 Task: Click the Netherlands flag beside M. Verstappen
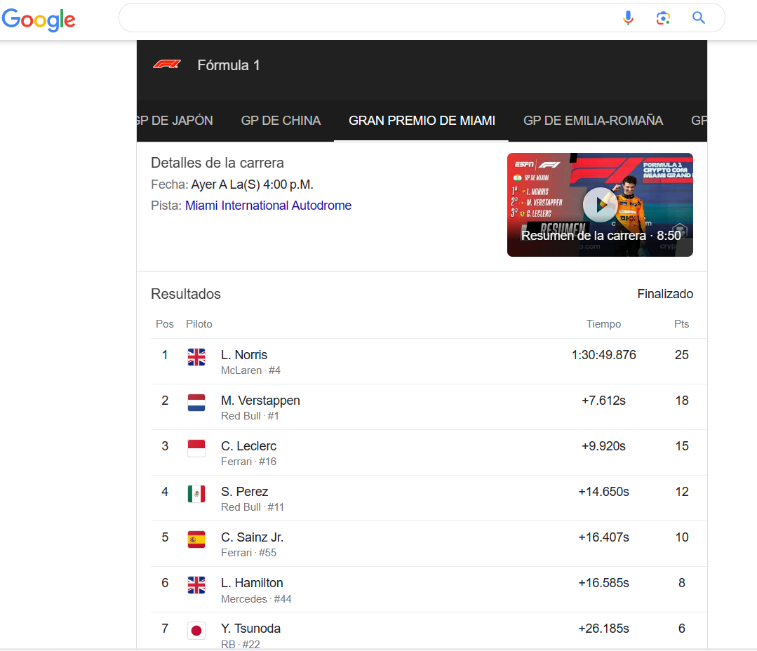196,403
